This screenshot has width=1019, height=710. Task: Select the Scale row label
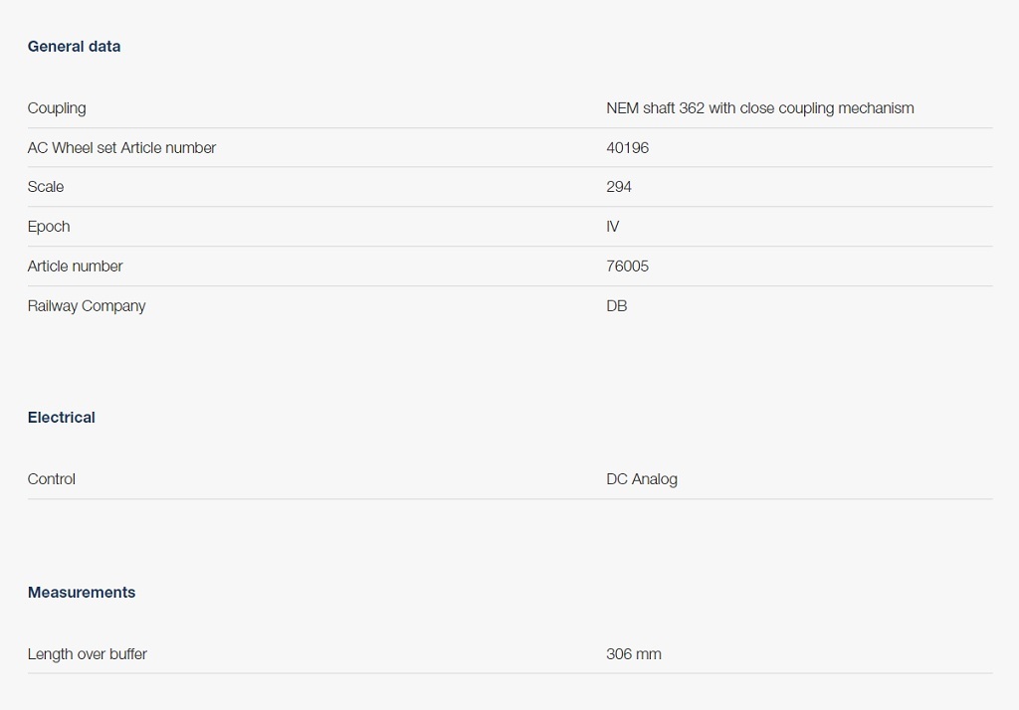[46, 187]
